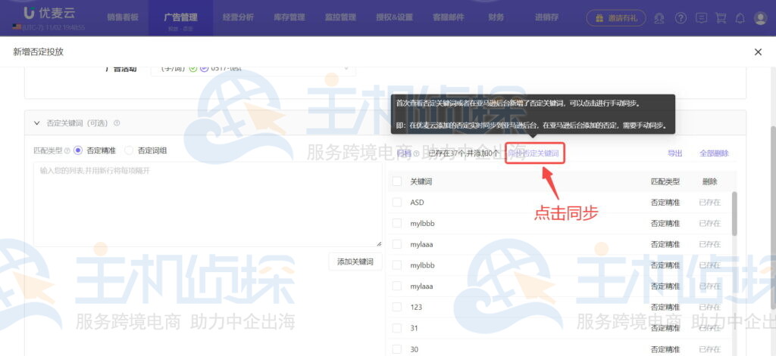Open the notification bell
This screenshot has height=356, width=776.
coord(740,17)
